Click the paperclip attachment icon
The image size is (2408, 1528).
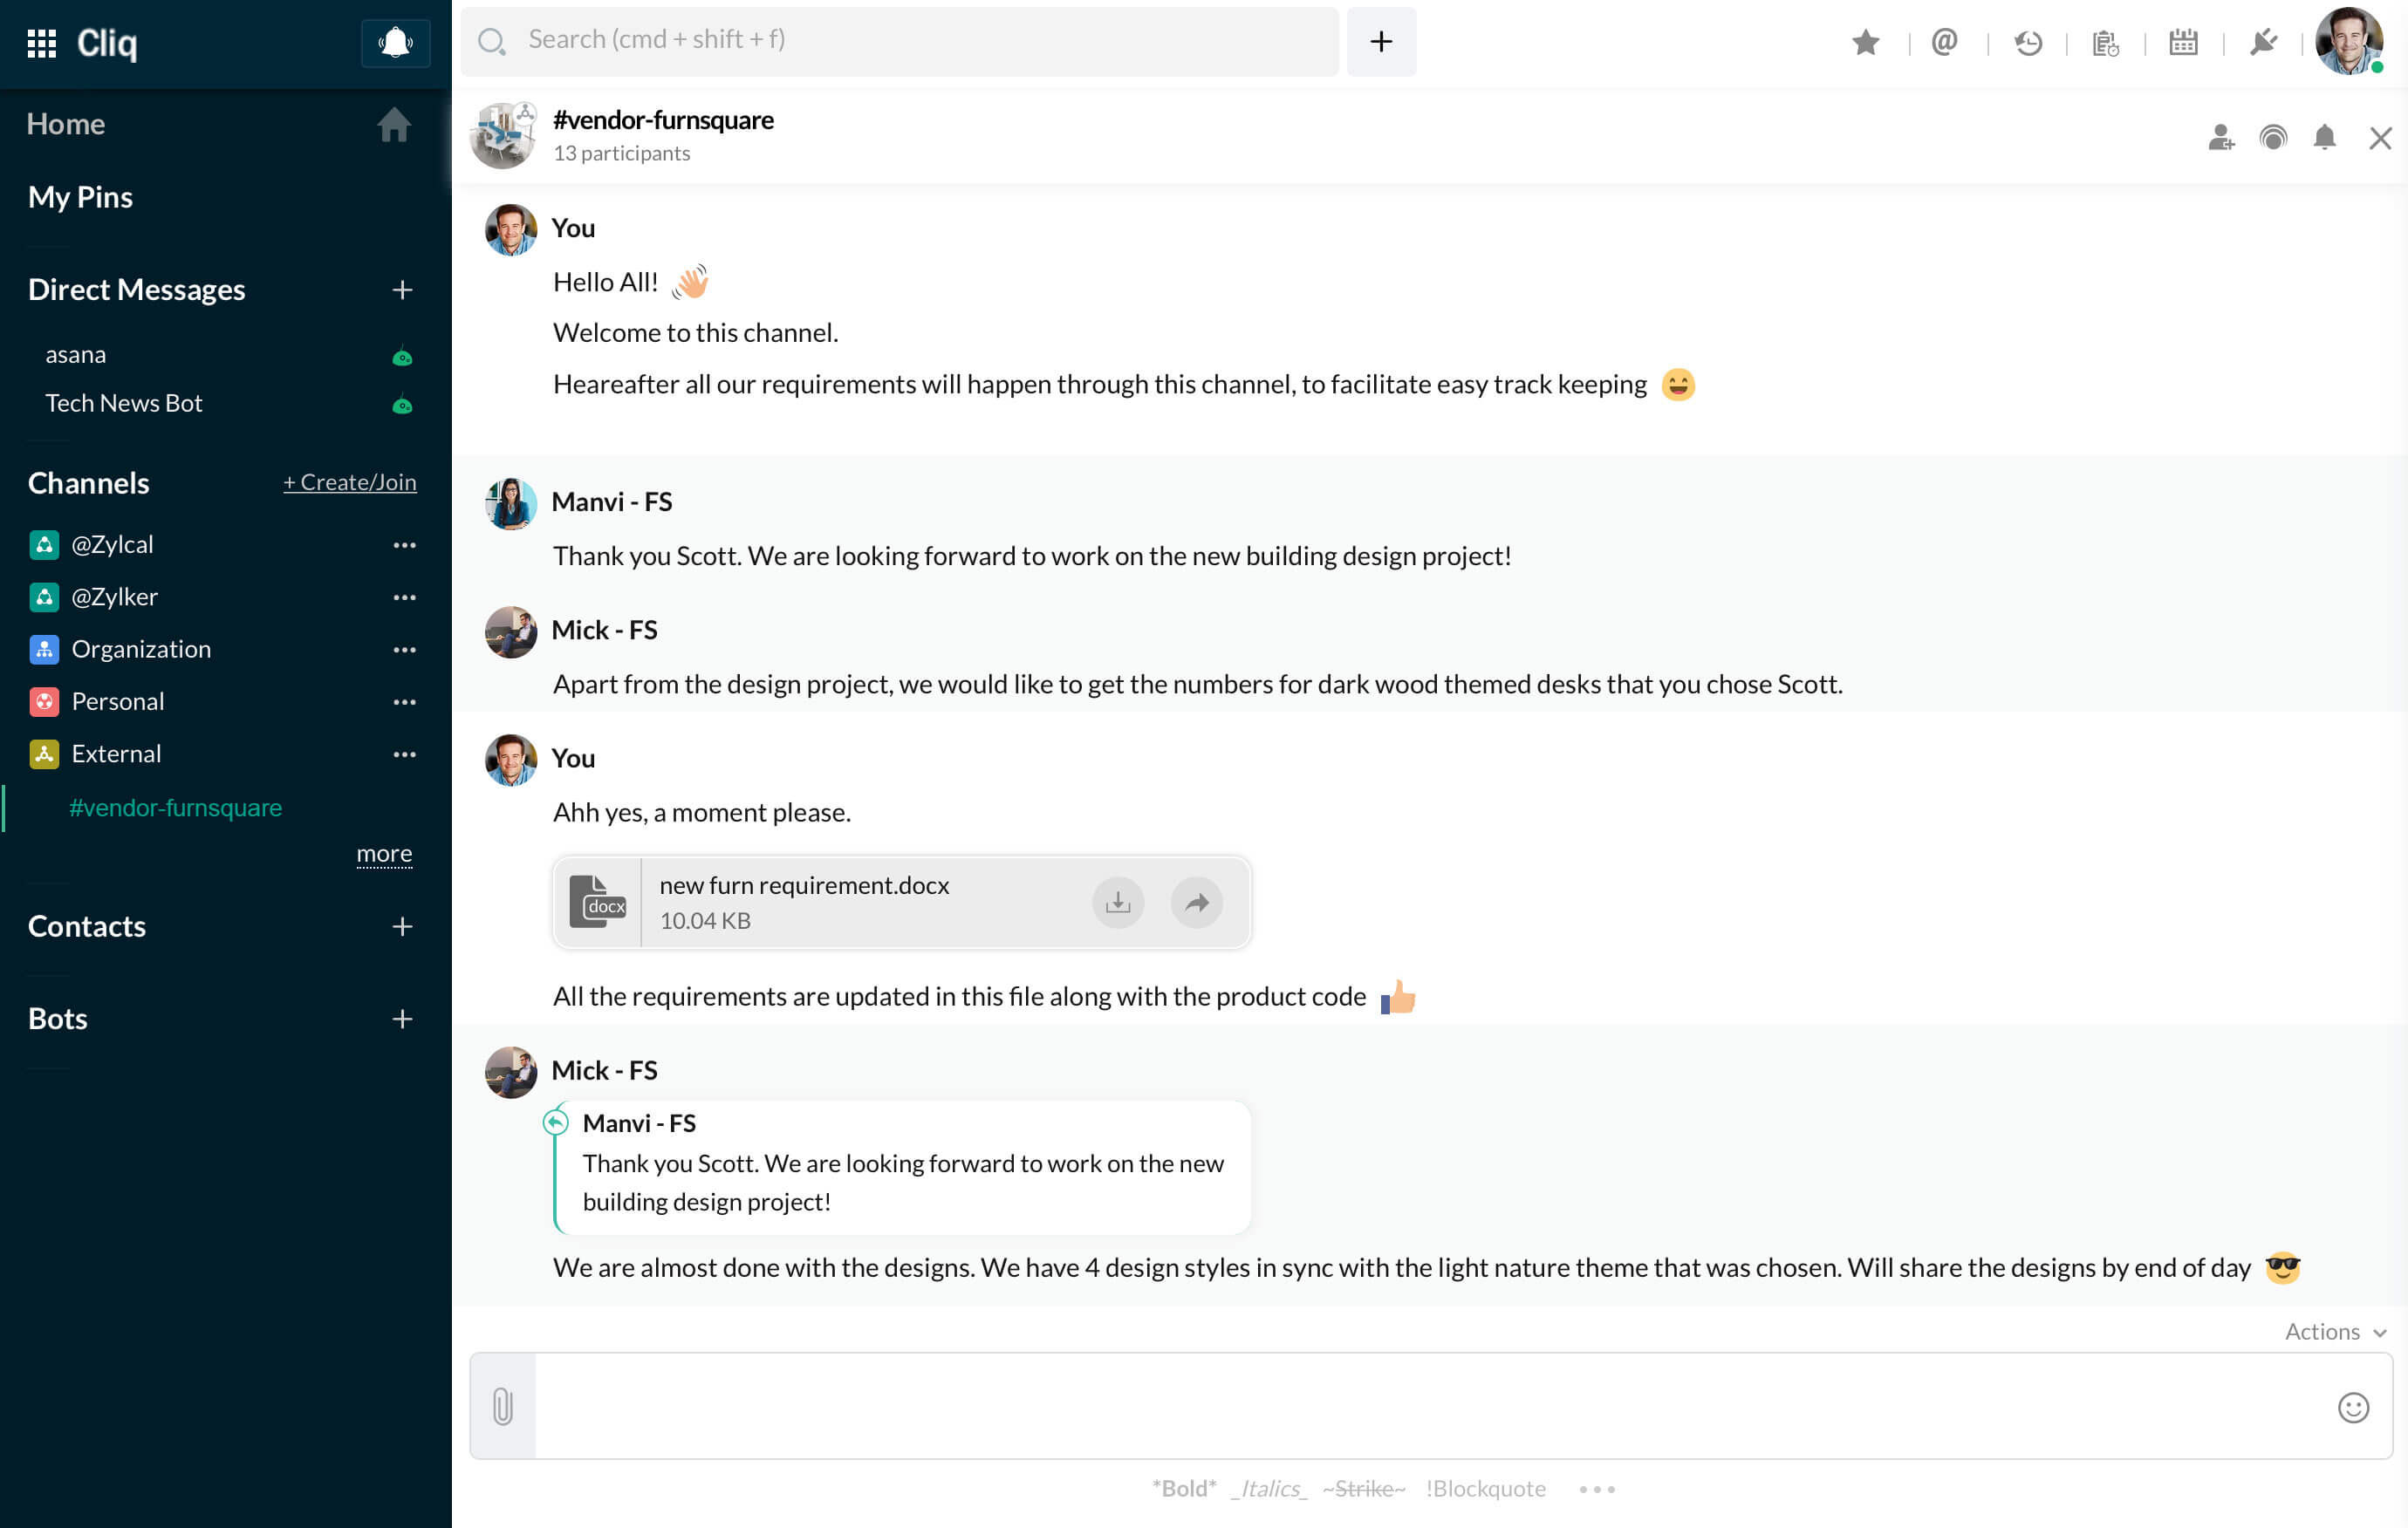pyautogui.click(x=503, y=1407)
